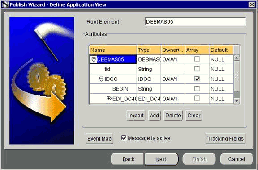Click the IDOC type cell

tap(149, 79)
